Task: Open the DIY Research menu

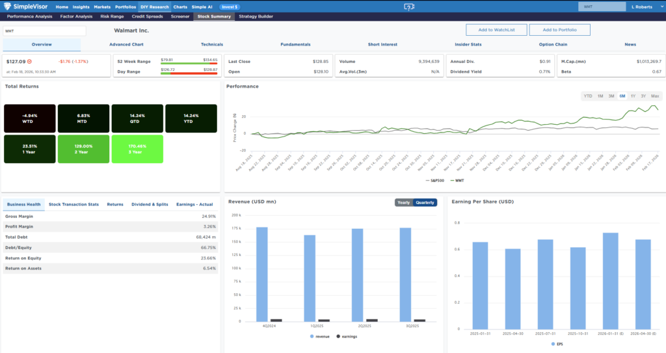Action: click(154, 7)
